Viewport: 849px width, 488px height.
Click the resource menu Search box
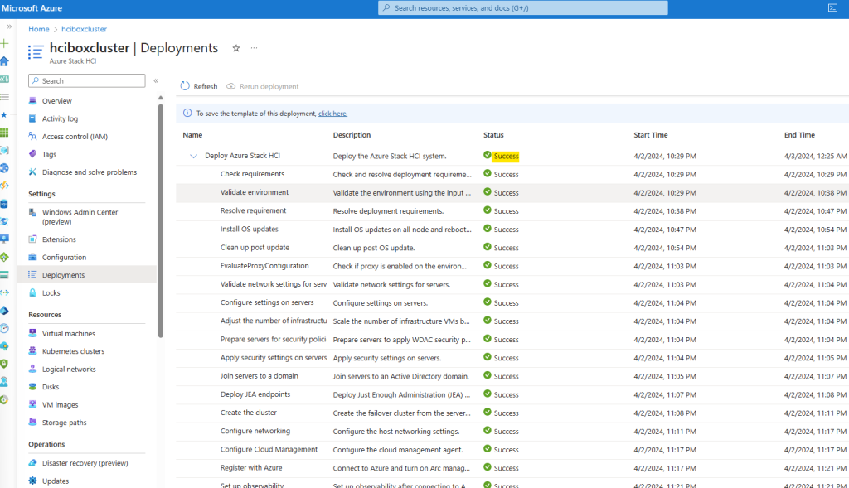point(86,80)
